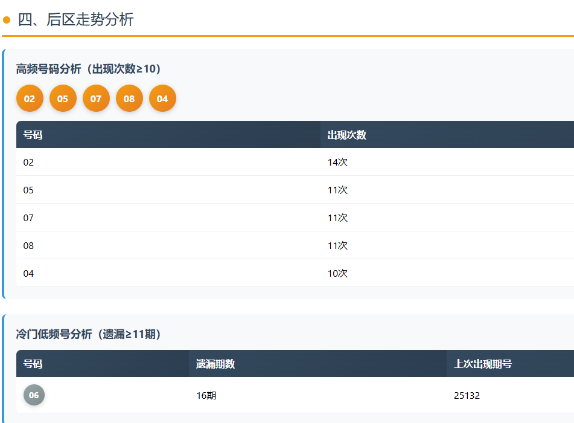Click the orange 04 number ball
The height and width of the screenshot is (423, 574).
[162, 98]
